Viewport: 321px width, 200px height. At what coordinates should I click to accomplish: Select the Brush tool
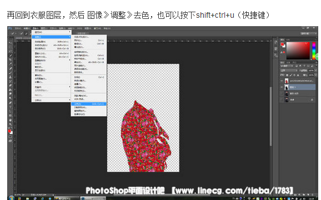point(10,72)
